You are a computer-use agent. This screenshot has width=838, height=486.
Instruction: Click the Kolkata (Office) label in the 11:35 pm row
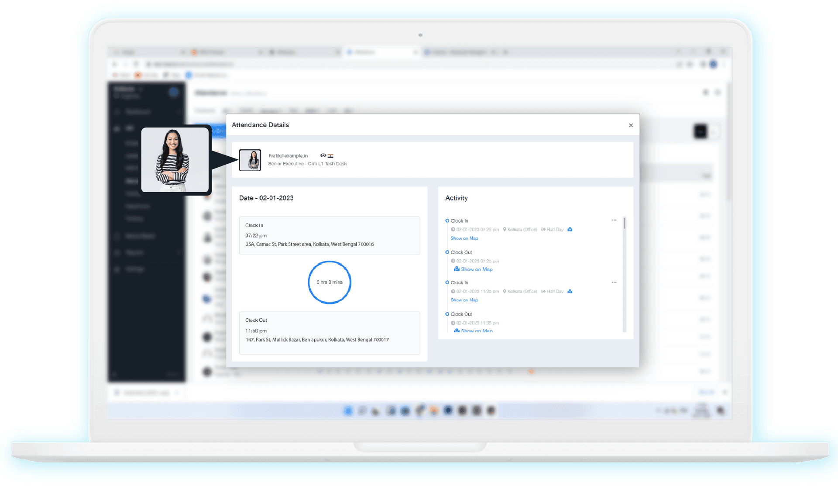click(522, 292)
